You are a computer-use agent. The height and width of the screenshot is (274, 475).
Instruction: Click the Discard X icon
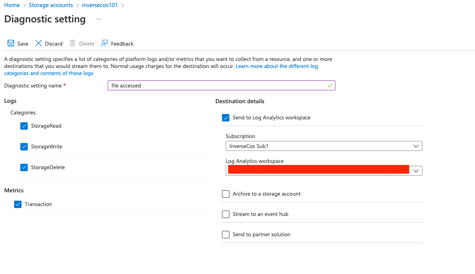tap(39, 44)
